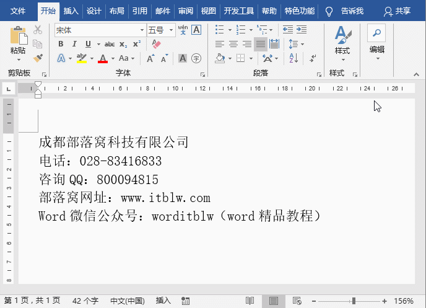This screenshot has width=426, height=308.
Task: Click the Decrease Indent icon
Action: tap(288, 30)
